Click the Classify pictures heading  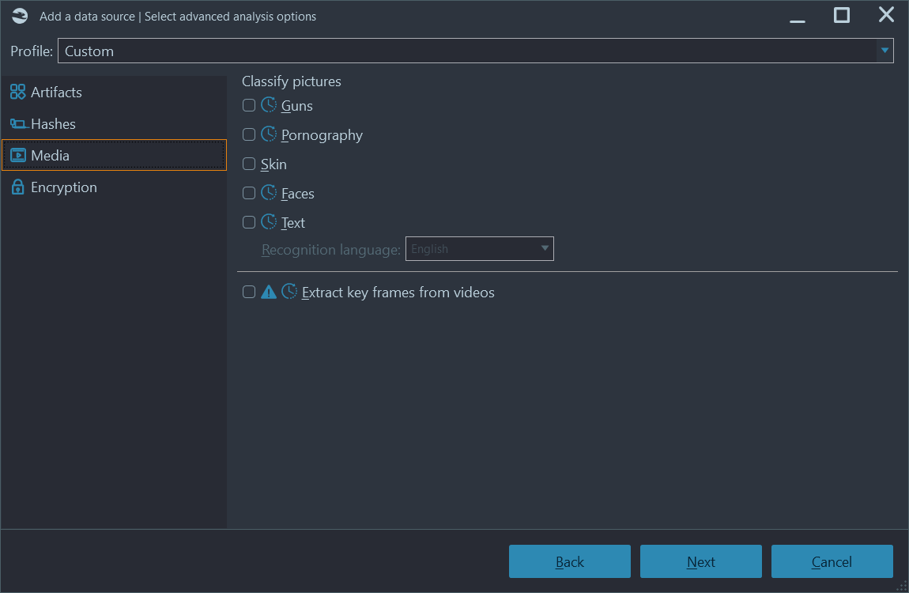click(x=292, y=81)
